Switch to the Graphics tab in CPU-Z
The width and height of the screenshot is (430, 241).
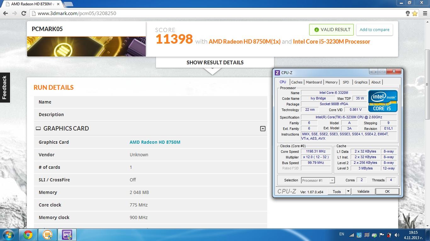(361, 82)
